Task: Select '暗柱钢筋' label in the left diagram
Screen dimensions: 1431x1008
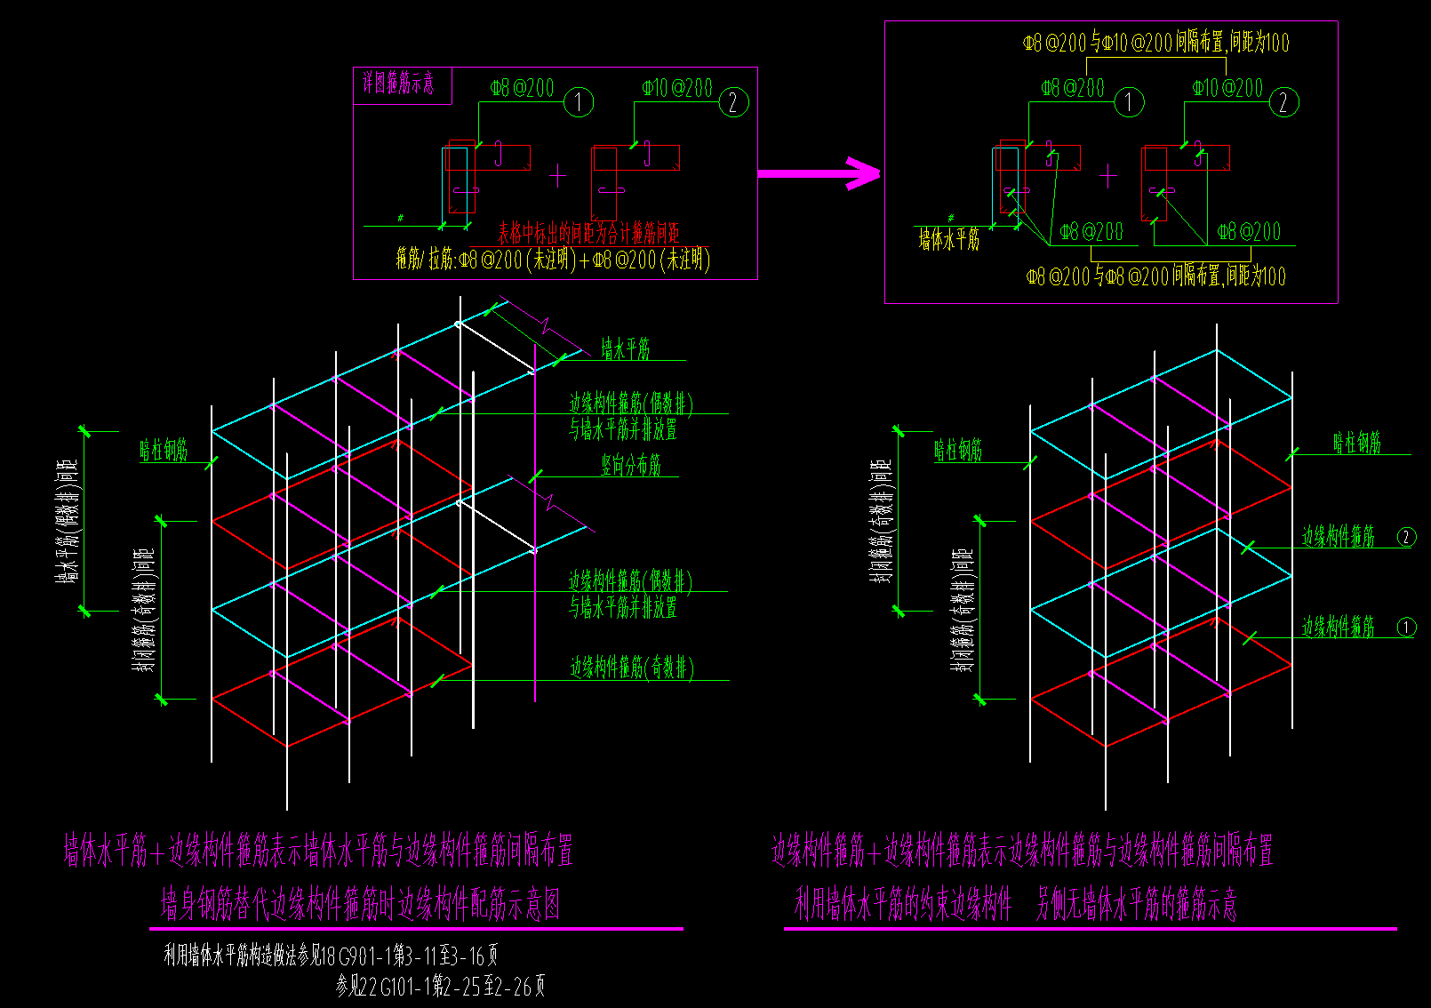Action: [x=164, y=451]
